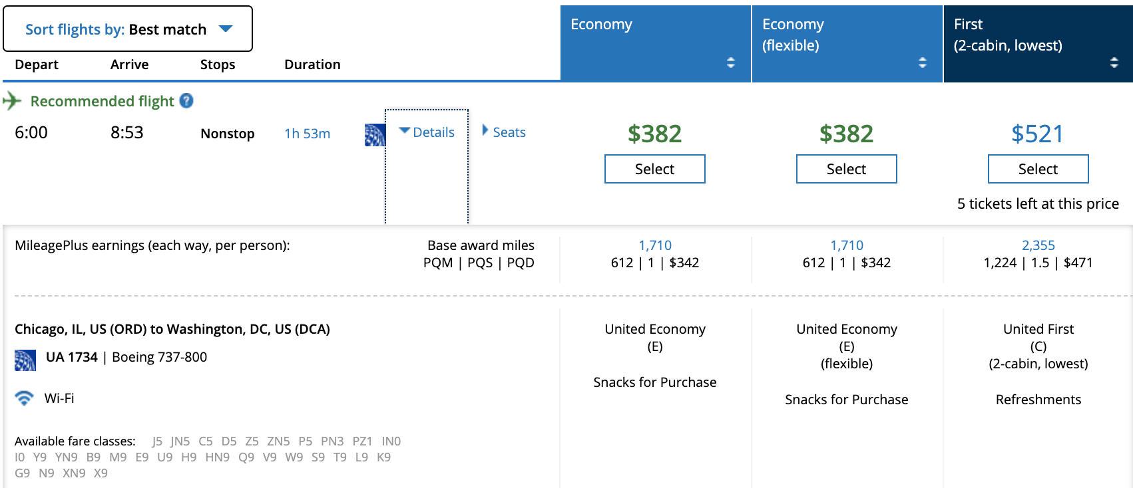Select the $521 First class fare

pos(1038,169)
